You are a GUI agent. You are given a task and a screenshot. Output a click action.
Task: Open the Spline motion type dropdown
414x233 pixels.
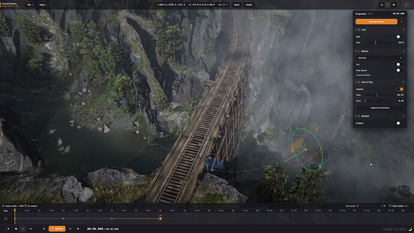tap(380, 58)
